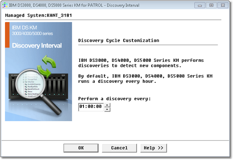Maximize the Discovery Interval window
Image resolution: width=233 pixels, height=160 pixels.
(211, 5)
